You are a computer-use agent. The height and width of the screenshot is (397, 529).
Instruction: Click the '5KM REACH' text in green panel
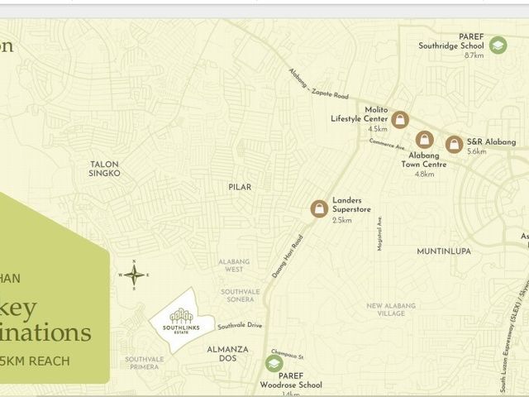[35, 361]
